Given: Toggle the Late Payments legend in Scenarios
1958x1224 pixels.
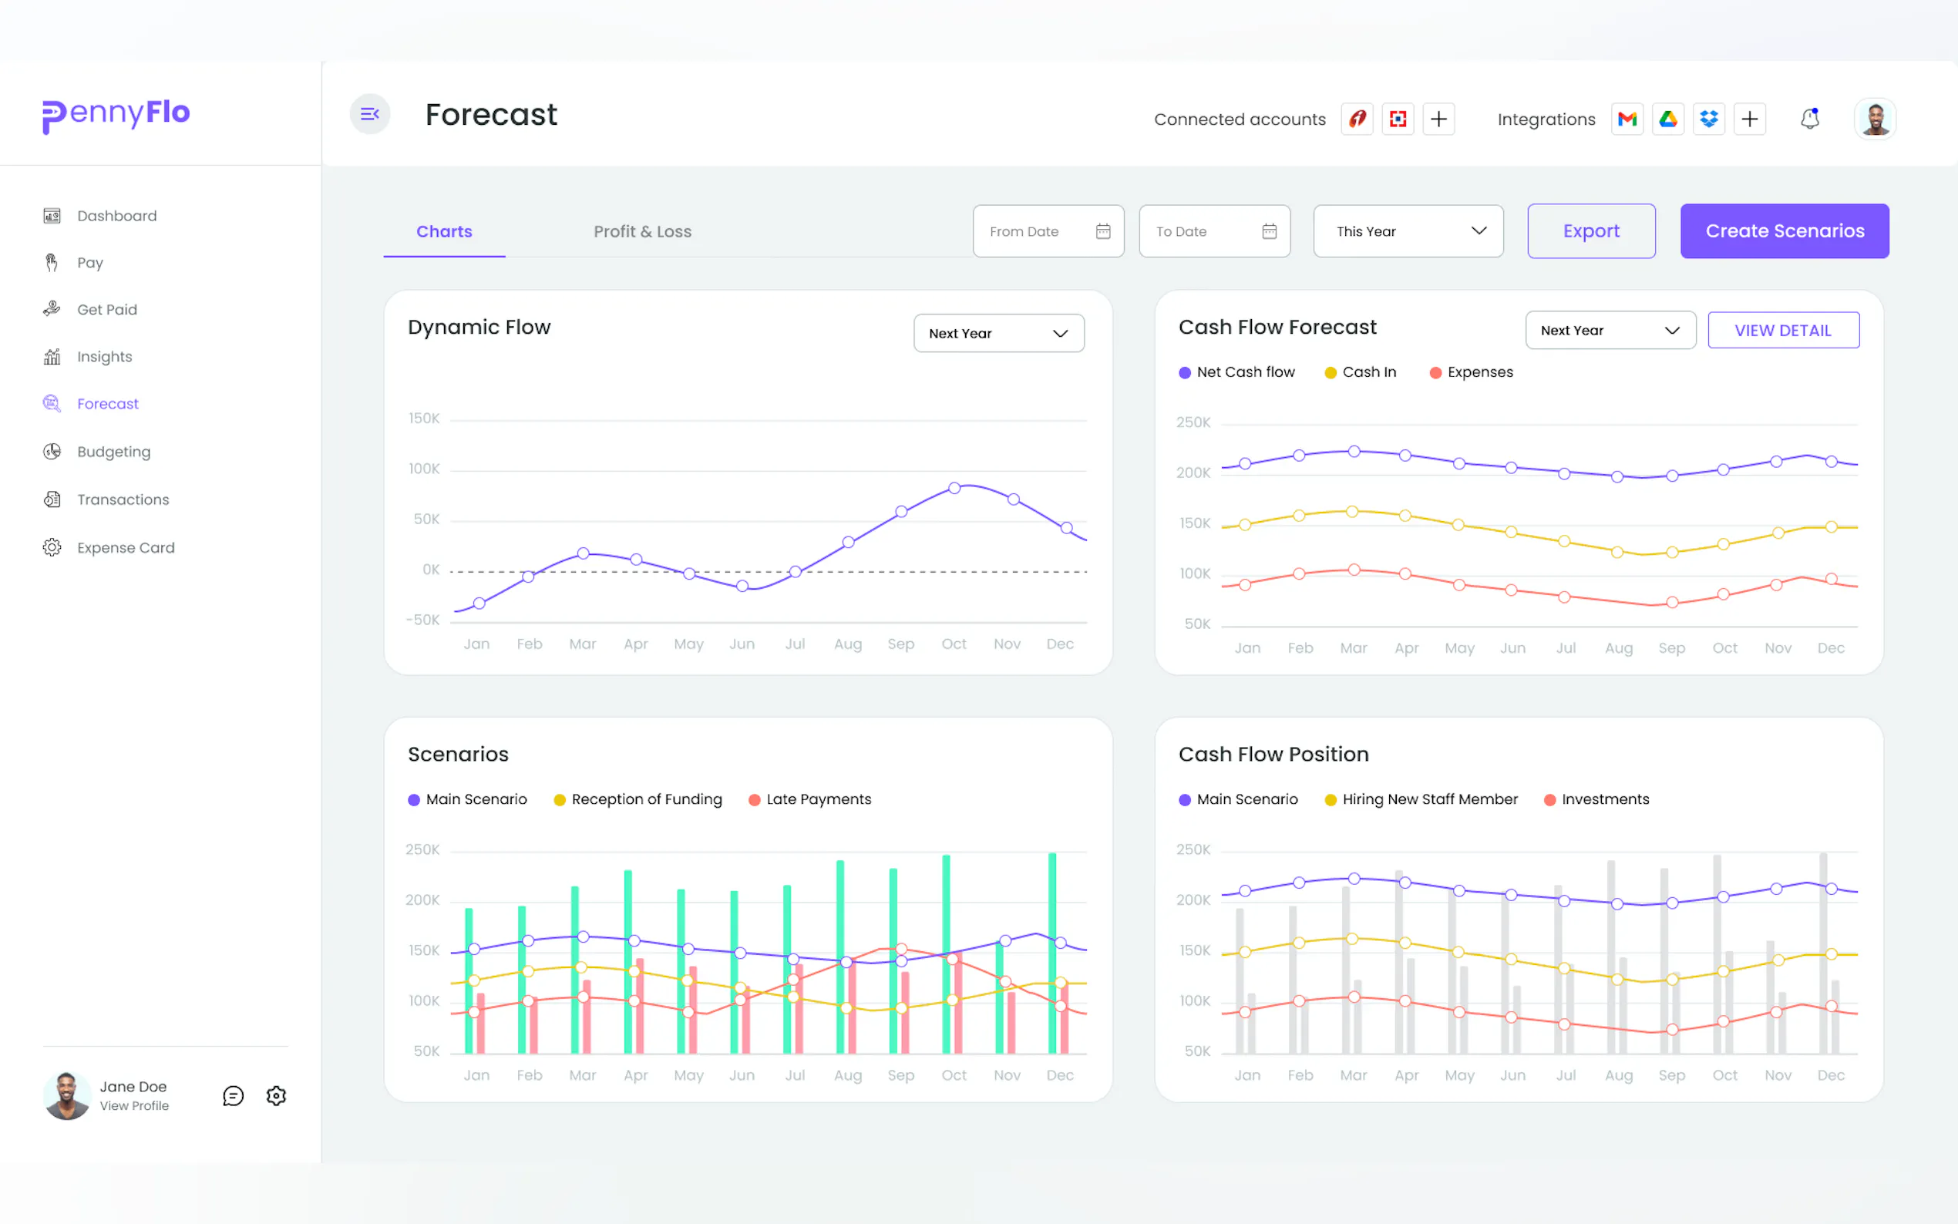Looking at the screenshot, I should click(x=809, y=799).
